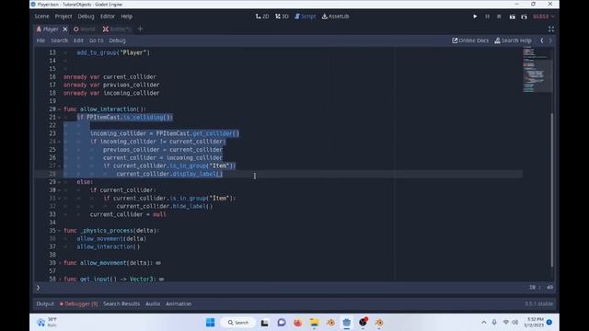Go to next edited script location
Screen dimensions: 589x331
tap(550, 40)
